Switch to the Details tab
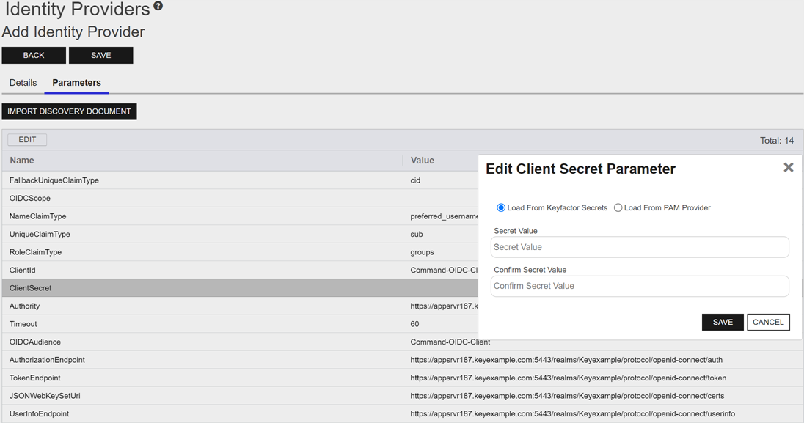 coord(23,83)
